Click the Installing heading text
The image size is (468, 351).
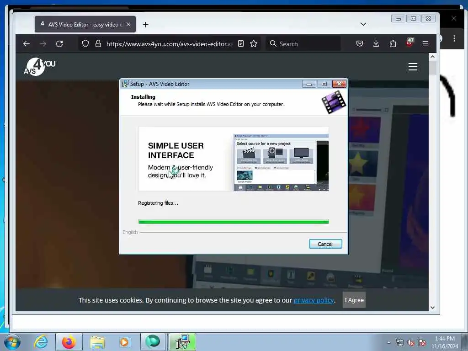(143, 97)
